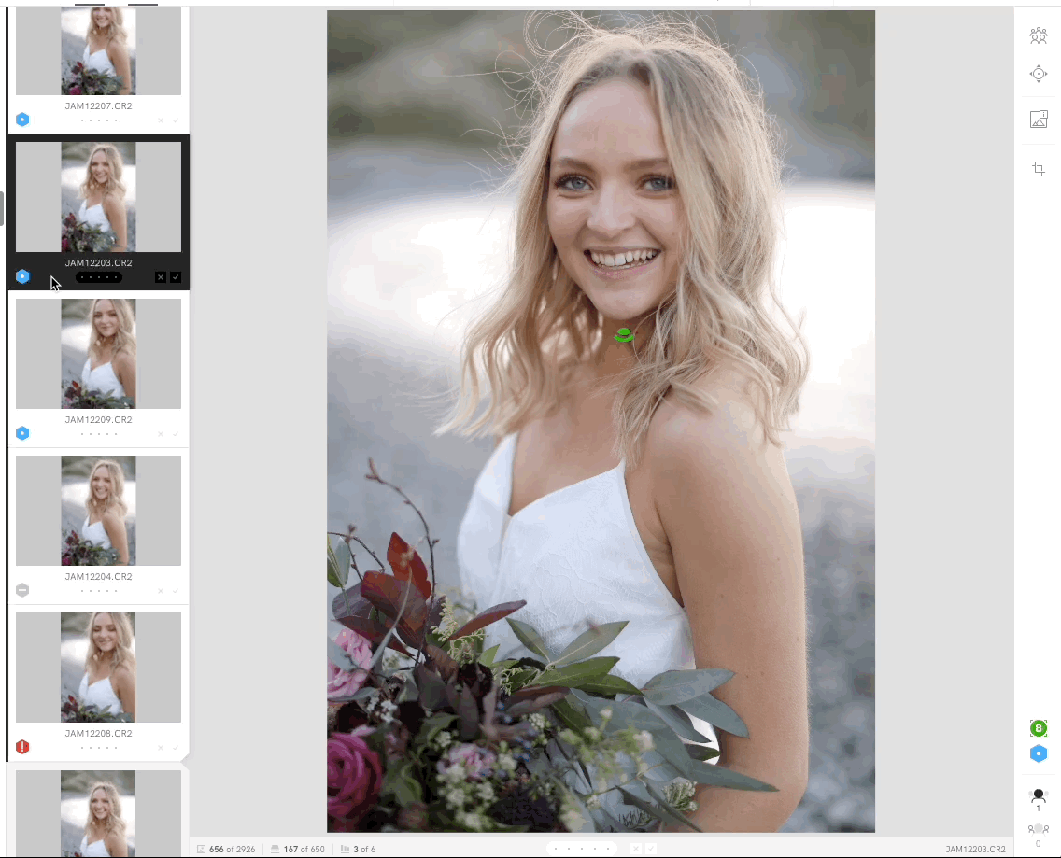Reject JAM12209.CR2 with its X button

click(x=161, y=434)
